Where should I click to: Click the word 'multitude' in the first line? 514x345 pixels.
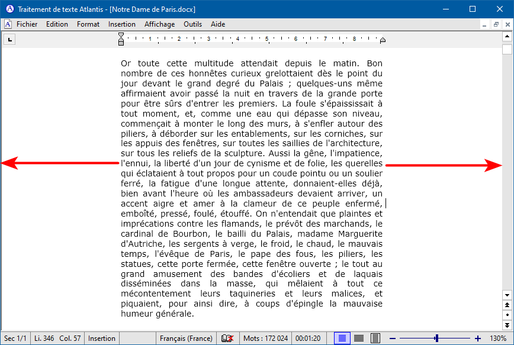point(214,63)
